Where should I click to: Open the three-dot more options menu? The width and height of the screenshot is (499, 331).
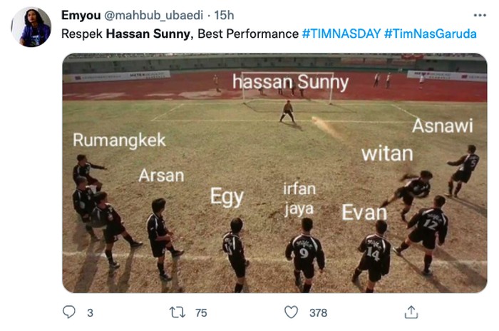pyautogui.click(x=480, y=15)
